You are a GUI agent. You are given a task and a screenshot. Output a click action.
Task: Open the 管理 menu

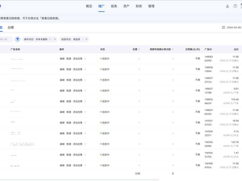pos(151,6)
